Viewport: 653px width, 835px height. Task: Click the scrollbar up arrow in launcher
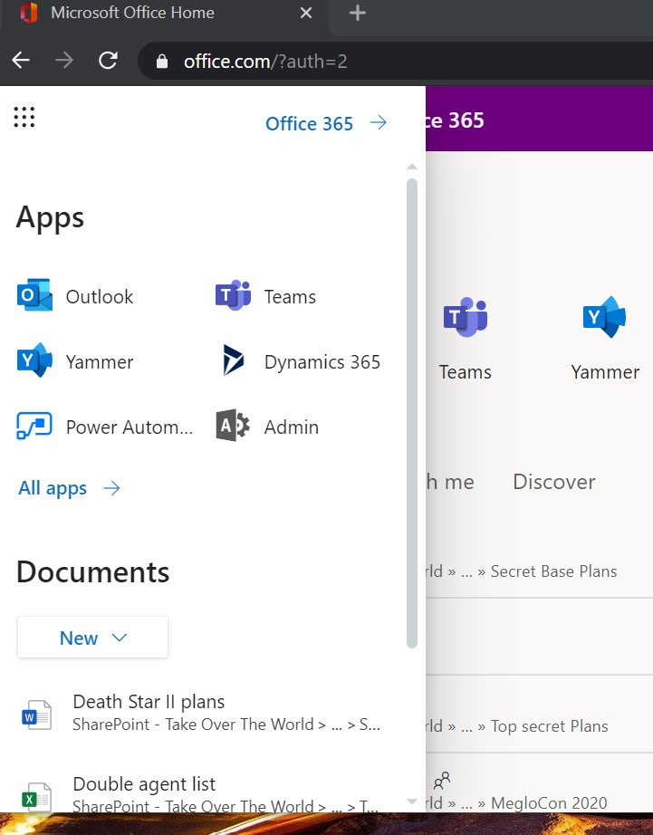point(412,168)
